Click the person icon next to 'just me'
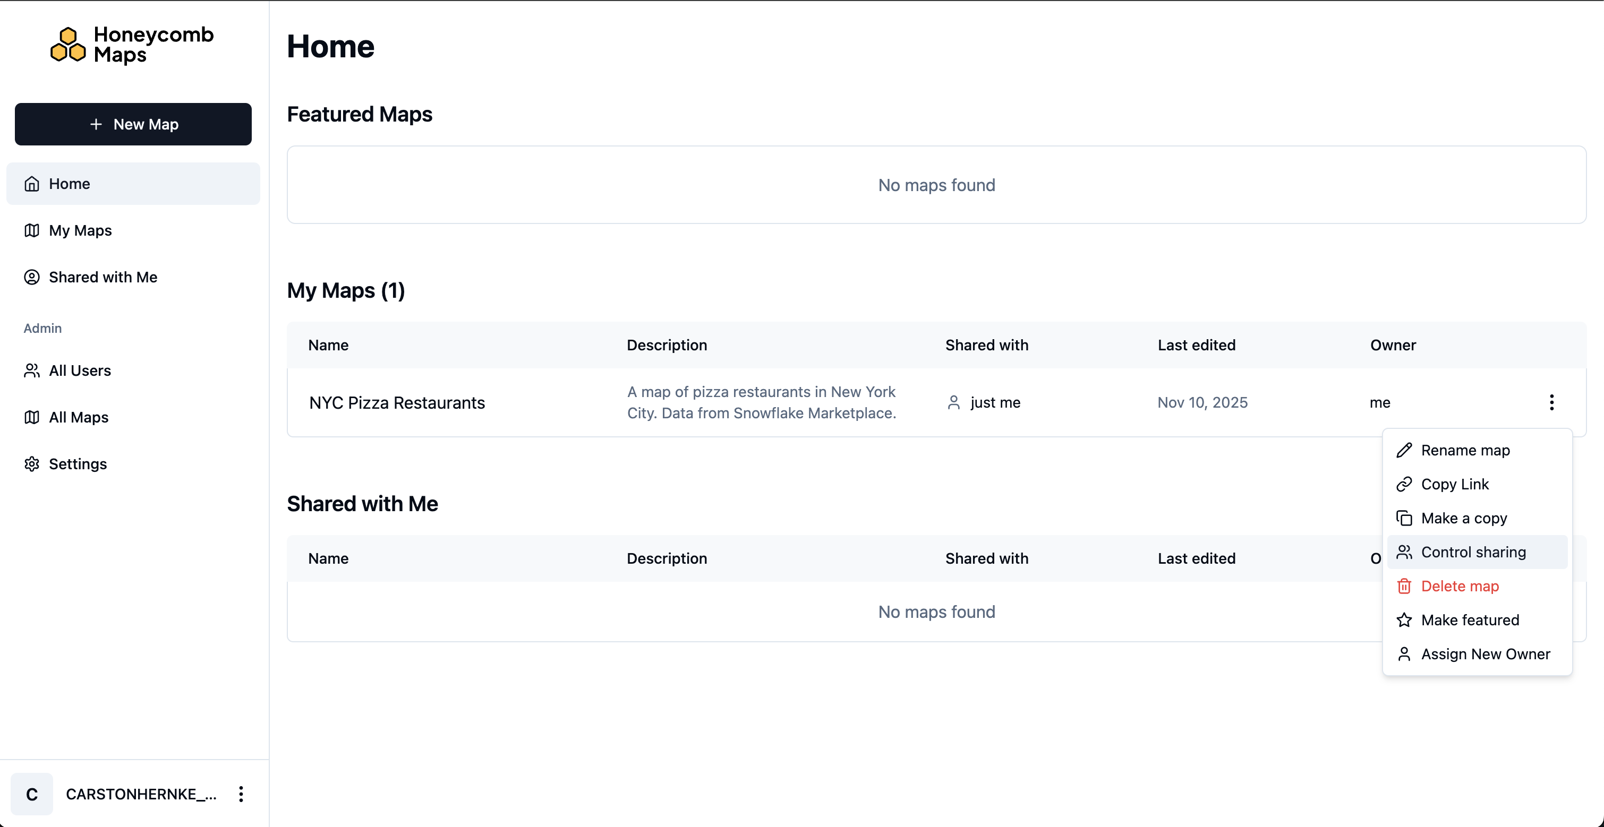Viewport: 1604px width, 827px height. click(954, 402)
